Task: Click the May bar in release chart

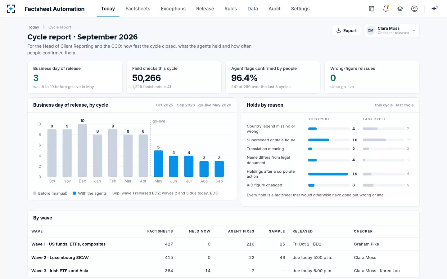Action: [158, 164]
